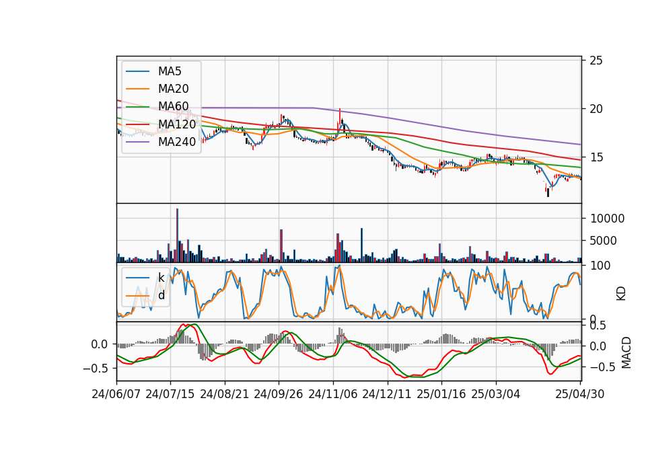Click the KD axis title
Screen dimensions: 646x464
click(621, 294)
